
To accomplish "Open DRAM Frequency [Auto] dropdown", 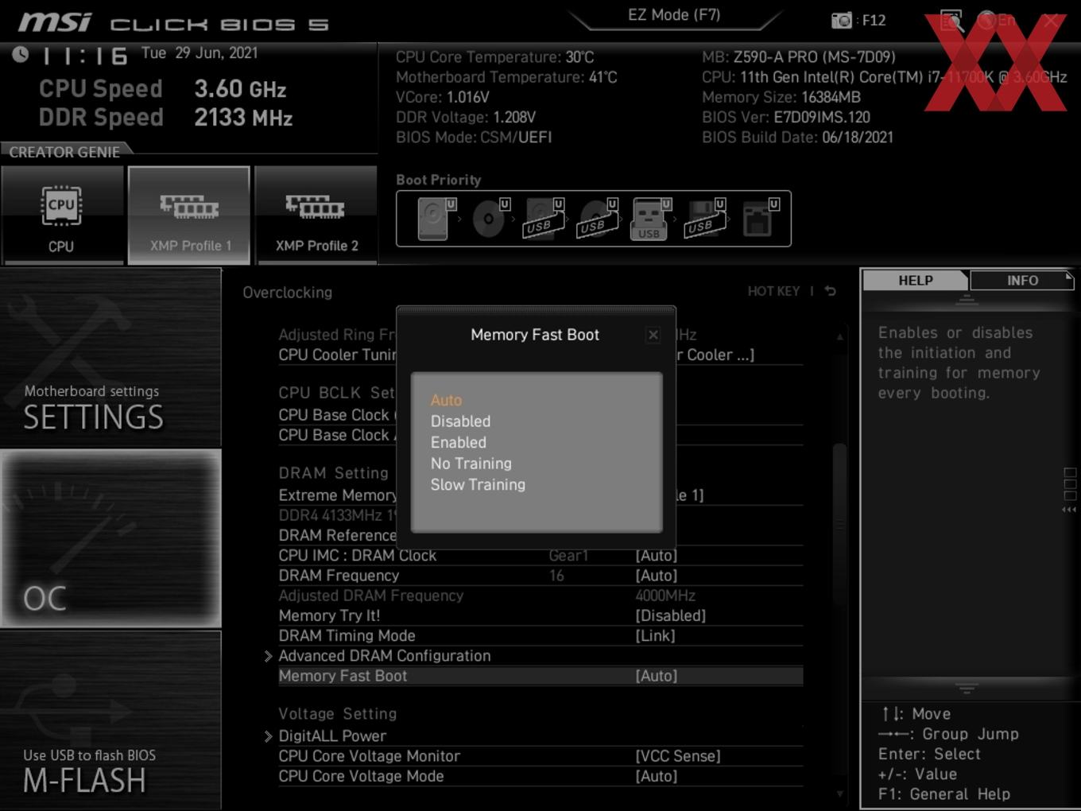I will (656, 576).
